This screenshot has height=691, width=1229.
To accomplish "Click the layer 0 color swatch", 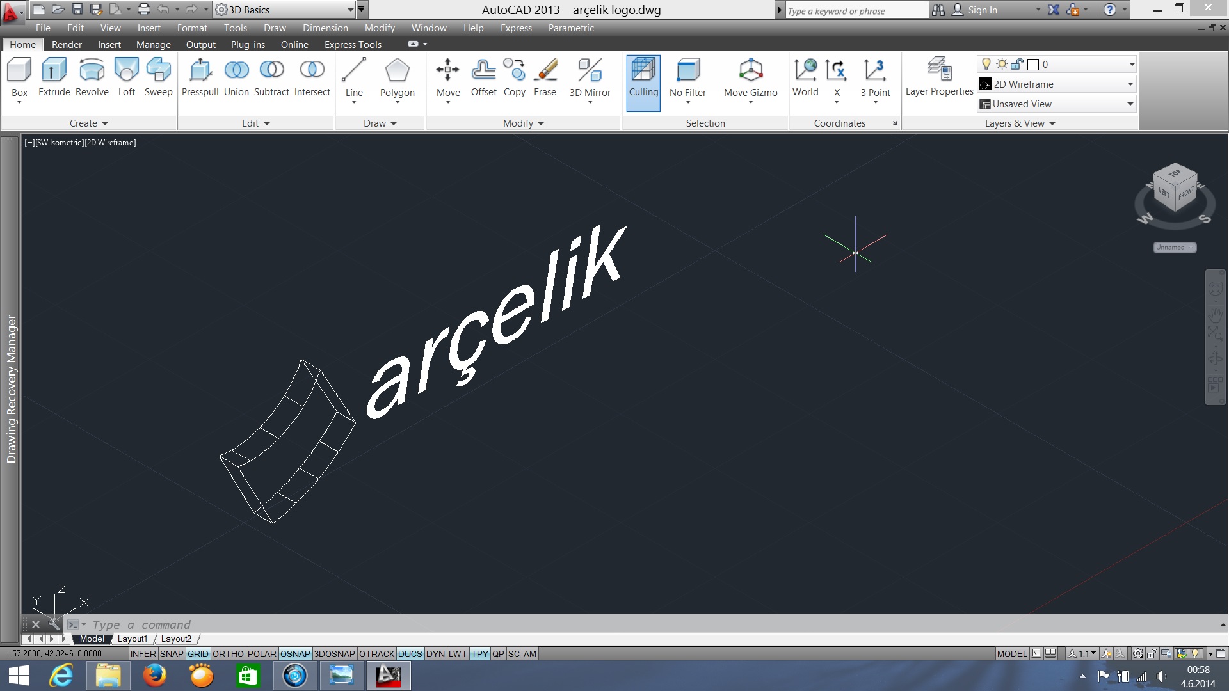I will (1032, 65).
